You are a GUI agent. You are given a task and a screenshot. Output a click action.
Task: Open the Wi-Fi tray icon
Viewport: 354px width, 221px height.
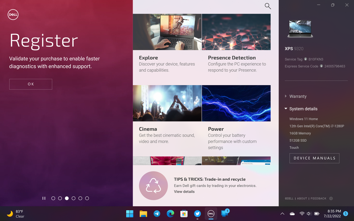click(302, 214)
